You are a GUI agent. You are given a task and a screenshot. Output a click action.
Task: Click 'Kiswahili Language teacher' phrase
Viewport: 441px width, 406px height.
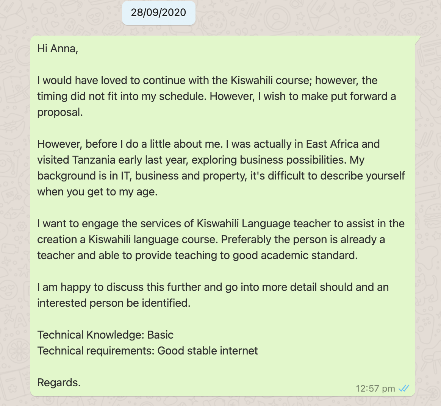tap(264, 223)
